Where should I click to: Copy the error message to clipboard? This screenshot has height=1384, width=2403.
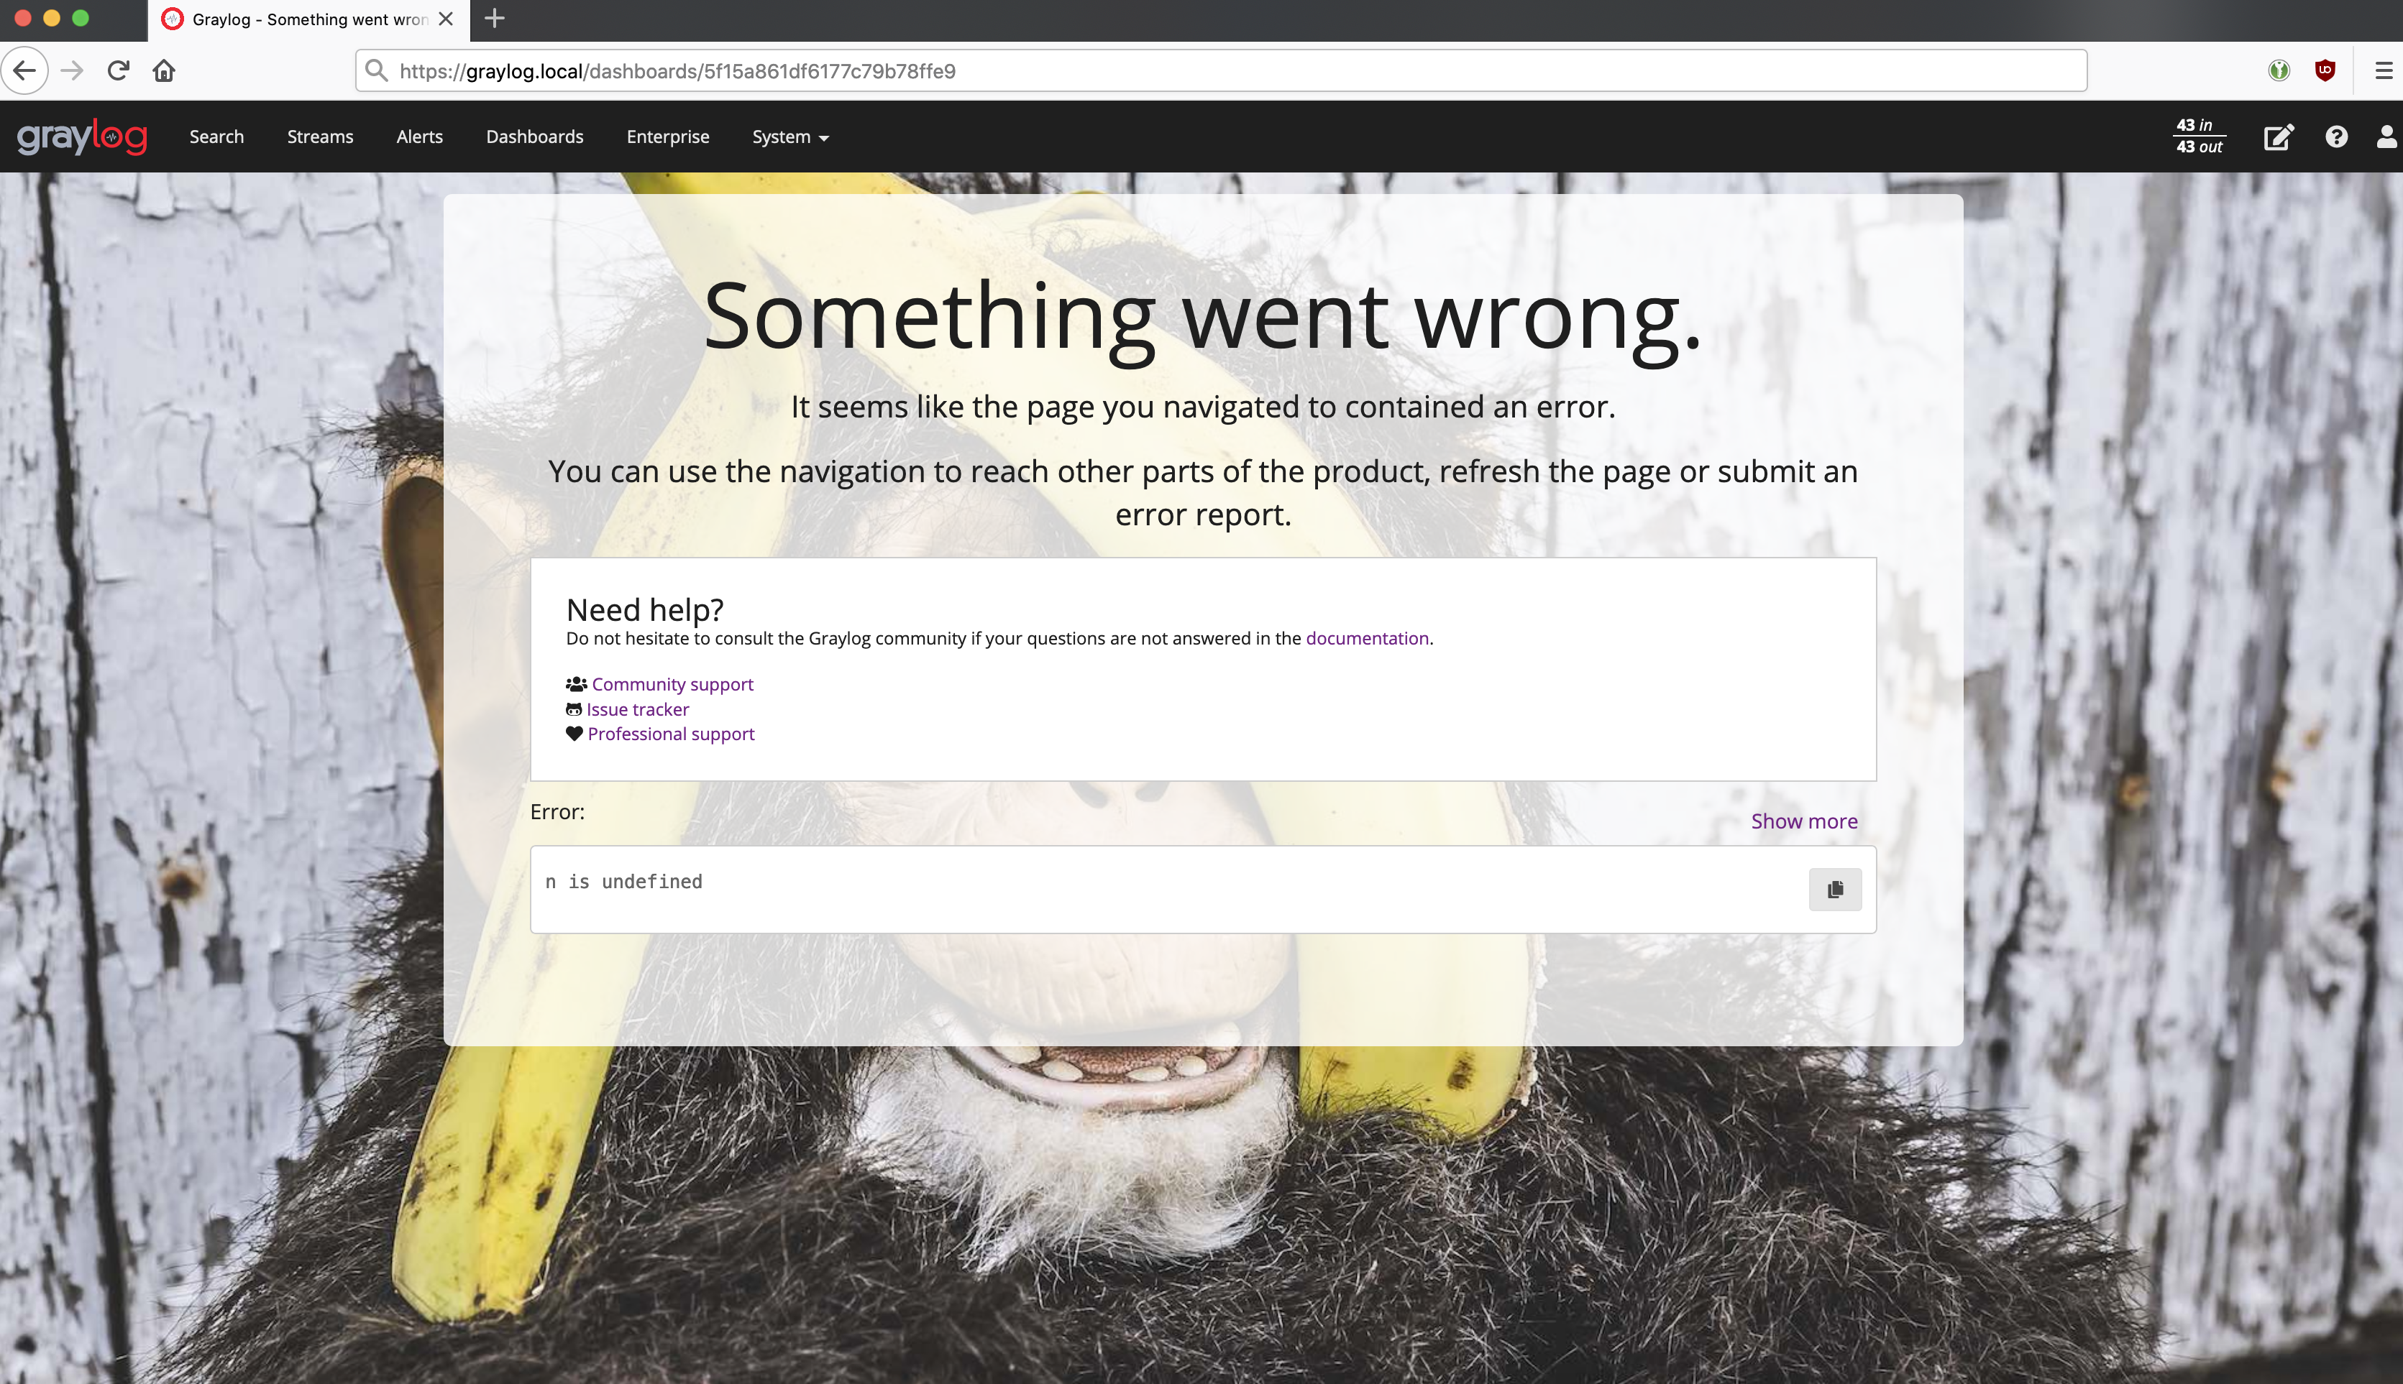1834,890
